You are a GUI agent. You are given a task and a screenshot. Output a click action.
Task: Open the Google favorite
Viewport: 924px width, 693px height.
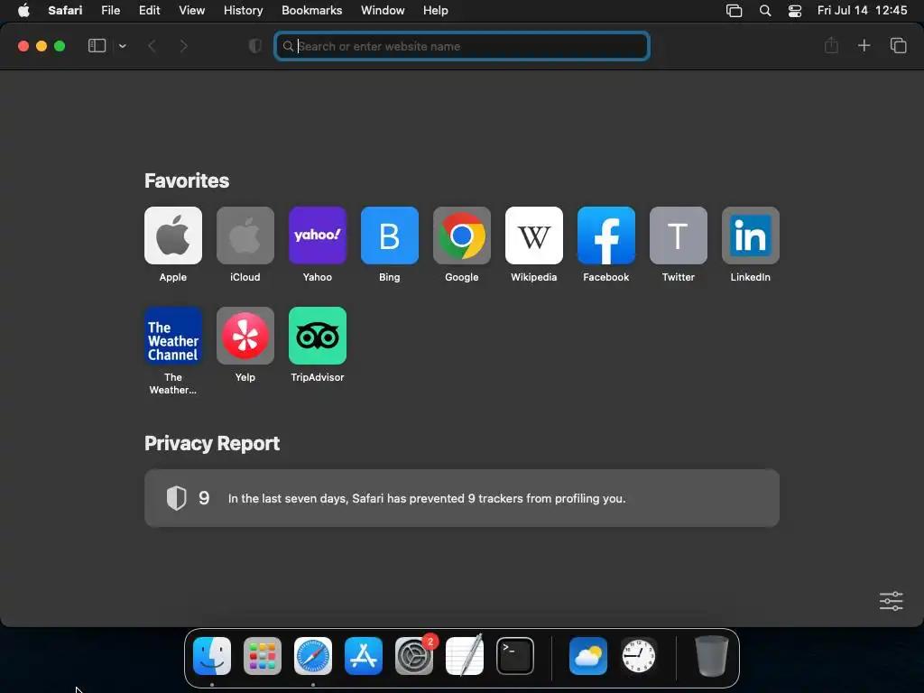pos(462,236)
